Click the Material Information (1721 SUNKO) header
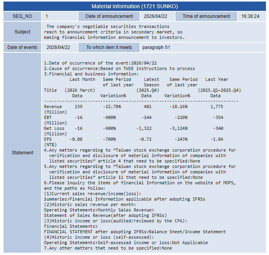This screenshot has width=269, height=255. click(x=134, y=7)
